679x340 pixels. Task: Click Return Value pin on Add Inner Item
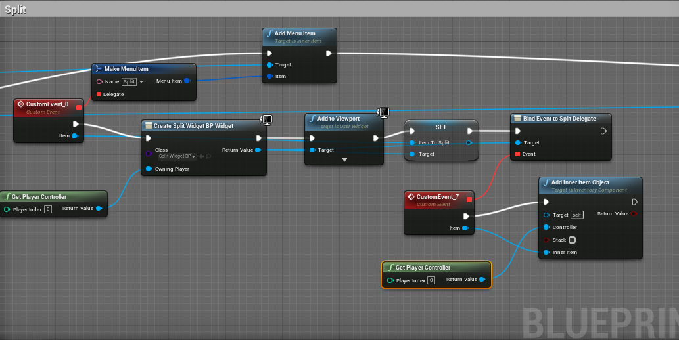(634, 214)
